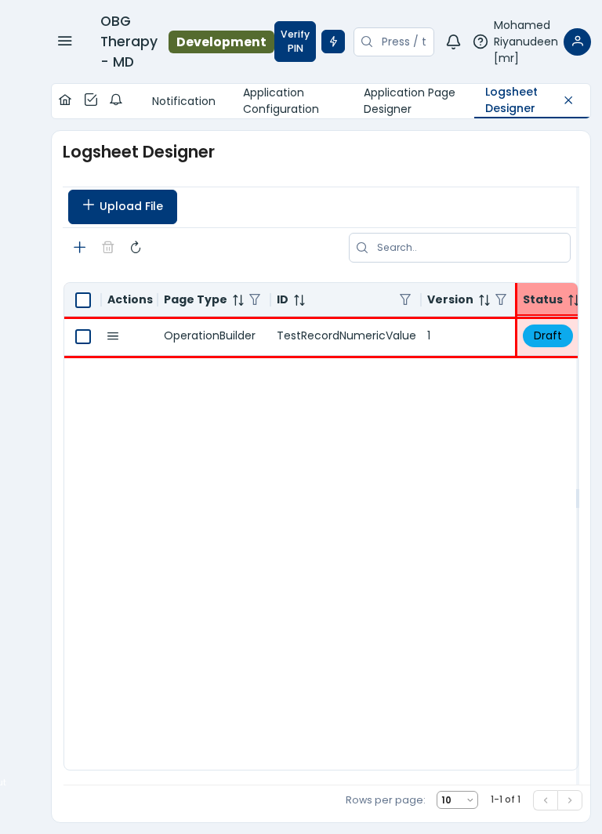This screenshot has height=834, width=602.
Task: Go to the home tab icon
Action: click(65, 100)
